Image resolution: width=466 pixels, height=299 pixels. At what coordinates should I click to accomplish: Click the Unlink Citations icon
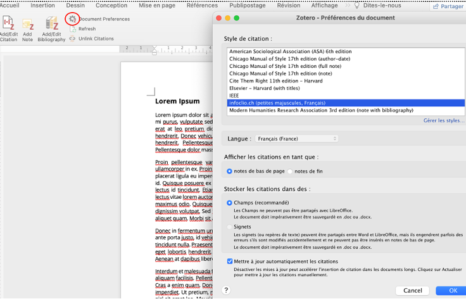coord(72,39)
